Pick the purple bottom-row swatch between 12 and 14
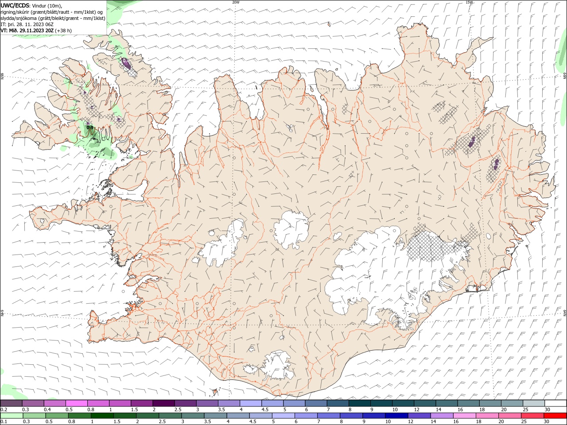 (x=419, y=416)
